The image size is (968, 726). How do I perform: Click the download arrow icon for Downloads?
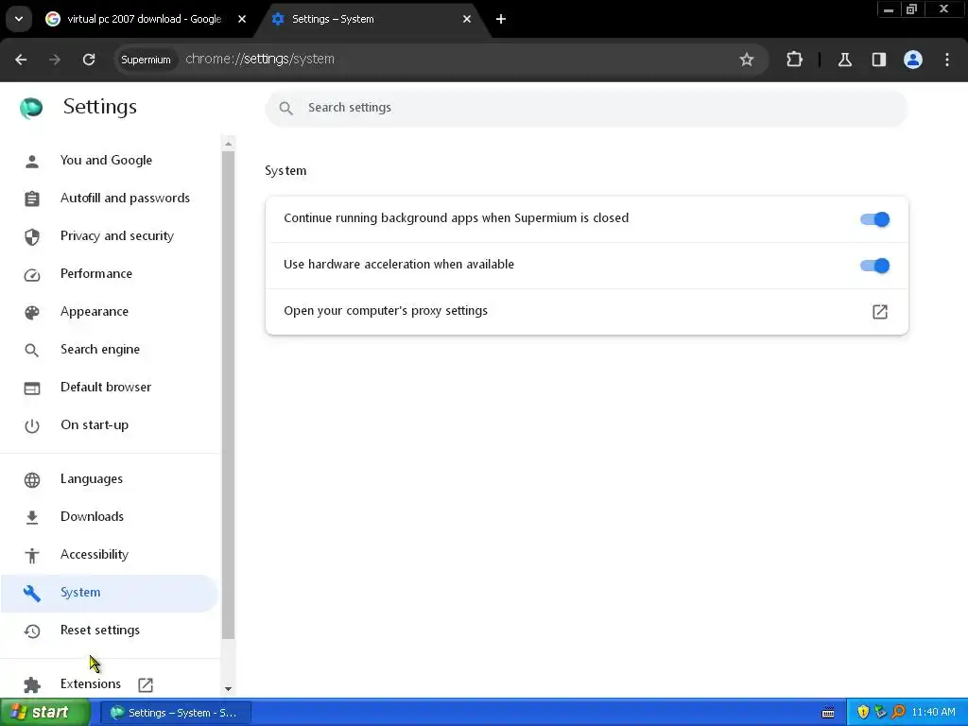point(32,517)
